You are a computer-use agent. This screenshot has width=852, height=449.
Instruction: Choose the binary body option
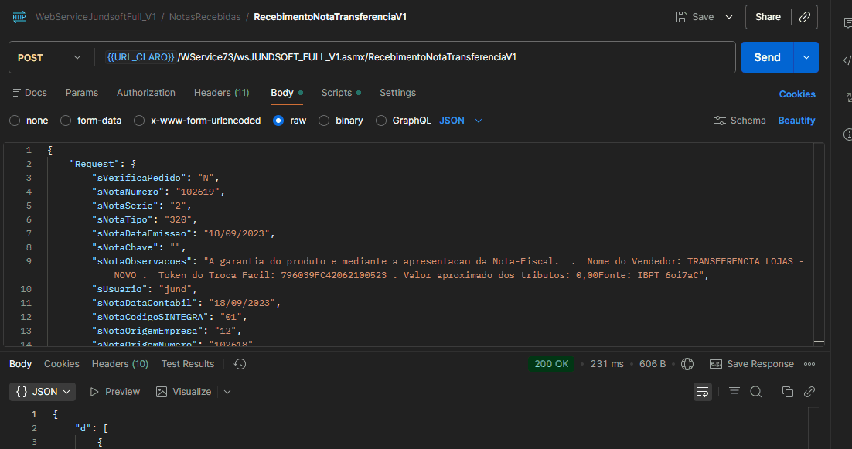coord(324,121)
